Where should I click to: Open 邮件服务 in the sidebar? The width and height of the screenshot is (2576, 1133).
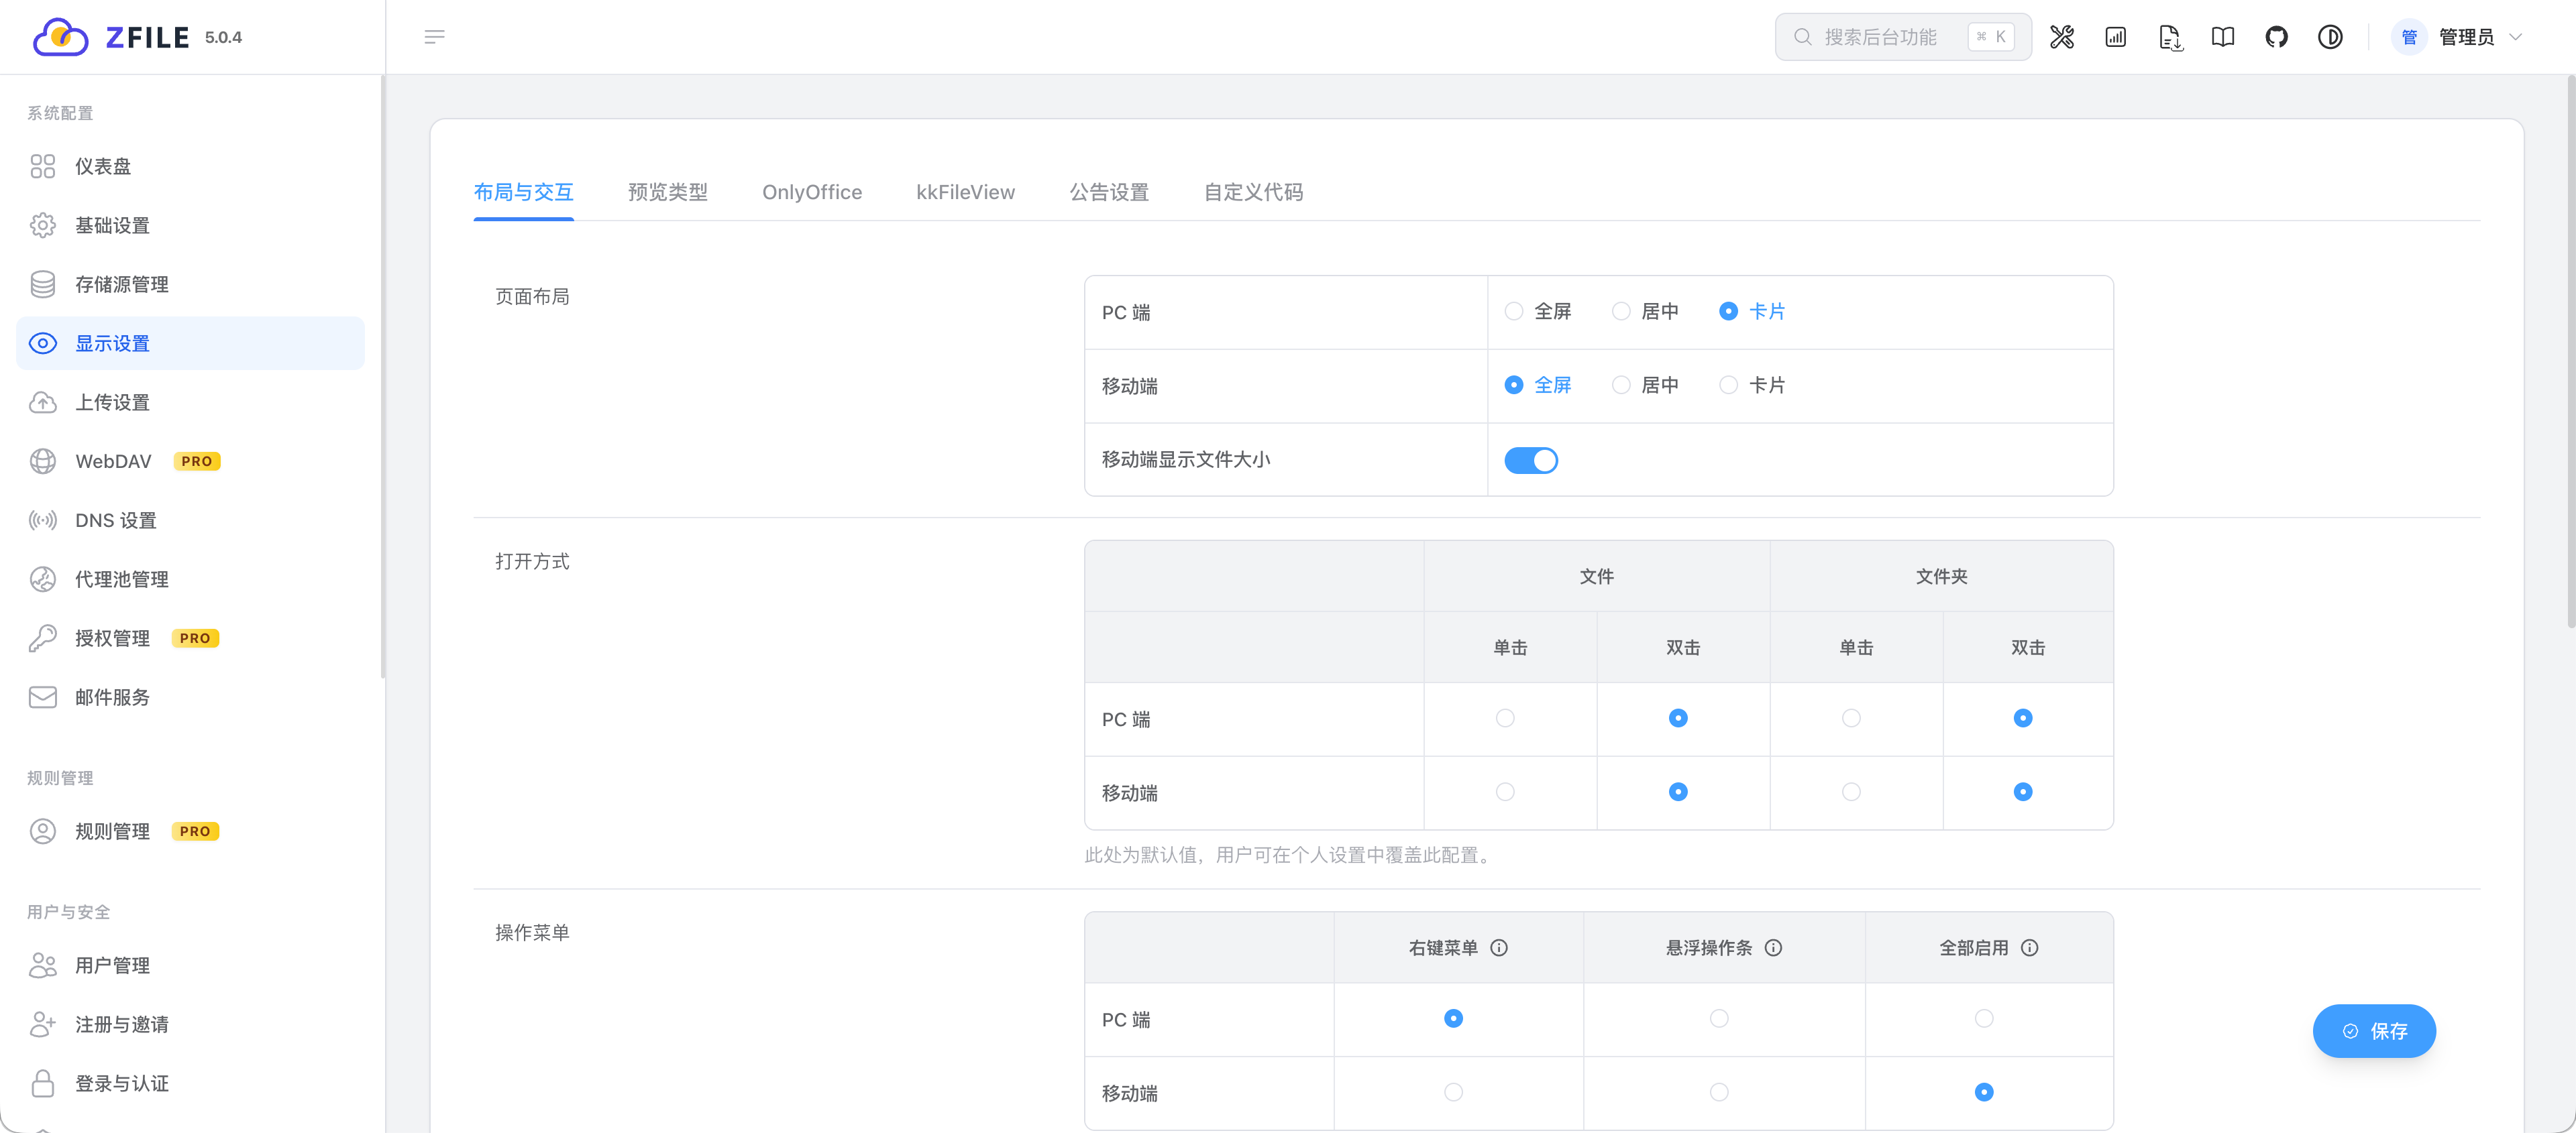coord(190,697)
